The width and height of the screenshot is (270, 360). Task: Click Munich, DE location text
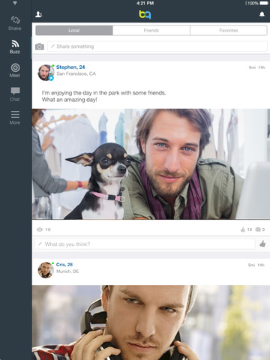point(67,271)
